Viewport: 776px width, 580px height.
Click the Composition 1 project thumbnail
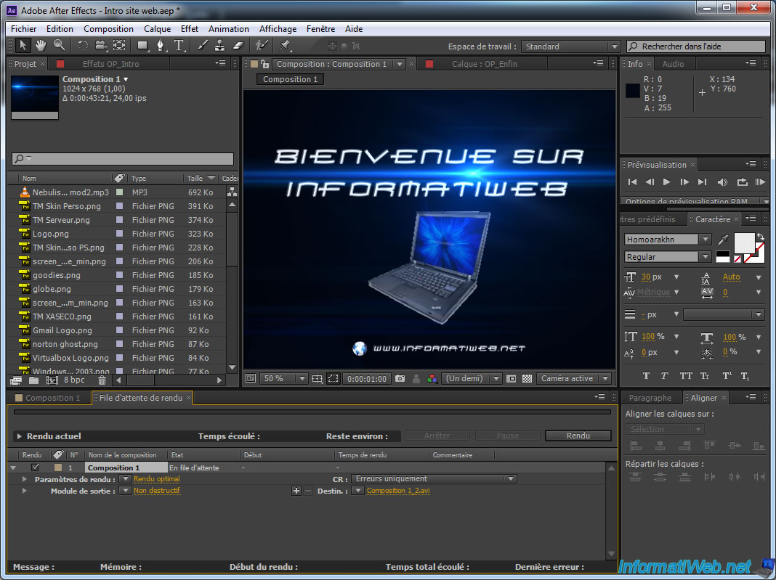[x=35, y=97]
